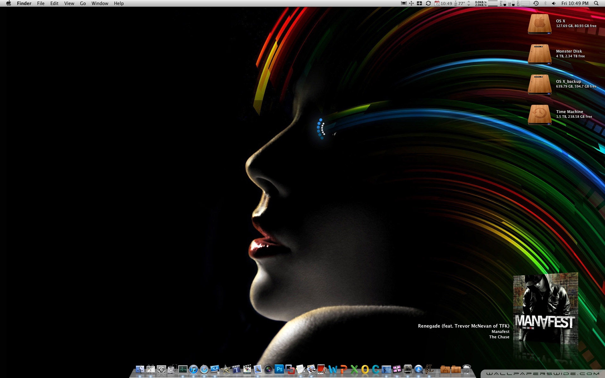Open the sync status menu icon
Viewport: 605px width, 378px height.
tap(428, 3)
